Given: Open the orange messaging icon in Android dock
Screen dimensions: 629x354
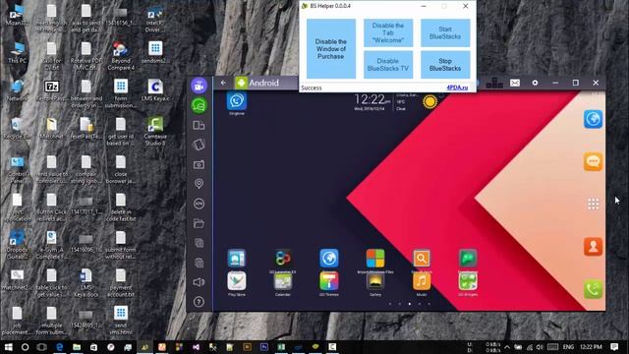Looking at the screenshot, I should click(594, 161).
